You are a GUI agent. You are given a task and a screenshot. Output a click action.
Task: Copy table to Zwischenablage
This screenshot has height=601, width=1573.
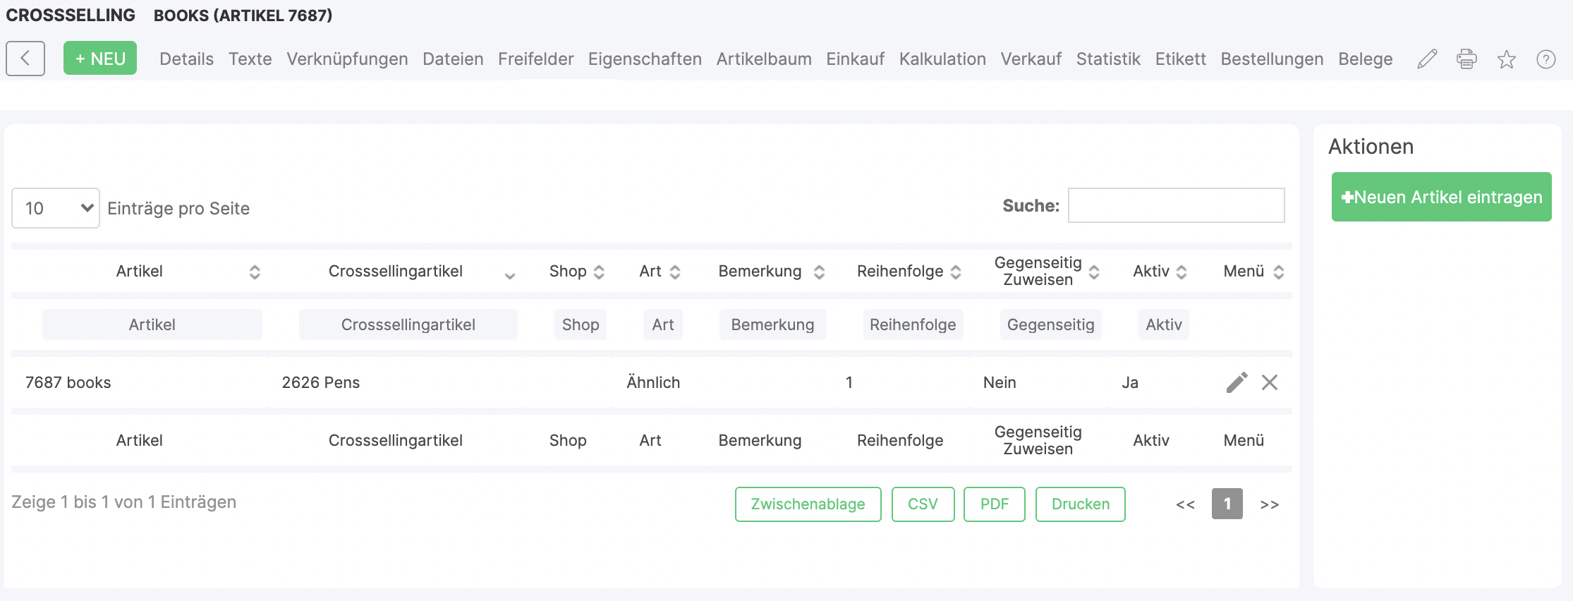808,504
